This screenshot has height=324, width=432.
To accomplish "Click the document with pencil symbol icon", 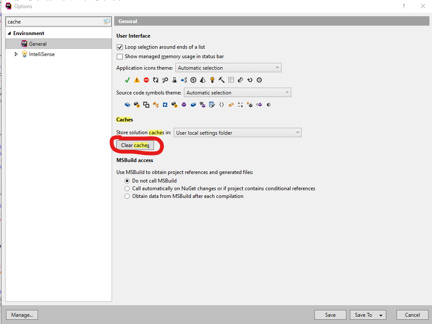I will (x=212, y=105).
